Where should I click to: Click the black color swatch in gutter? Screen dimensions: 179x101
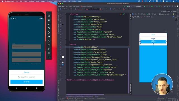click(x=63, y=24)
